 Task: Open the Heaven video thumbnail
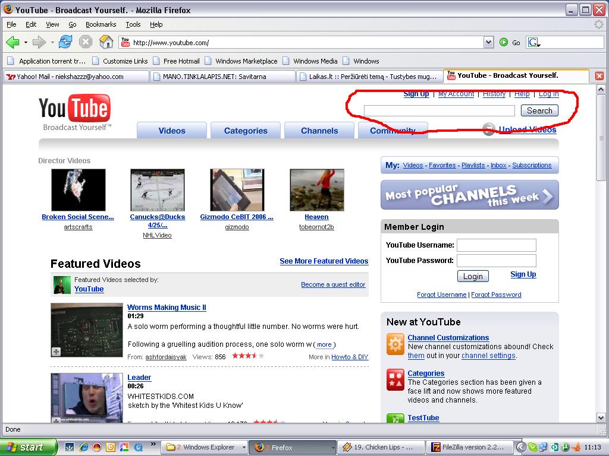(x=316, y=190)
